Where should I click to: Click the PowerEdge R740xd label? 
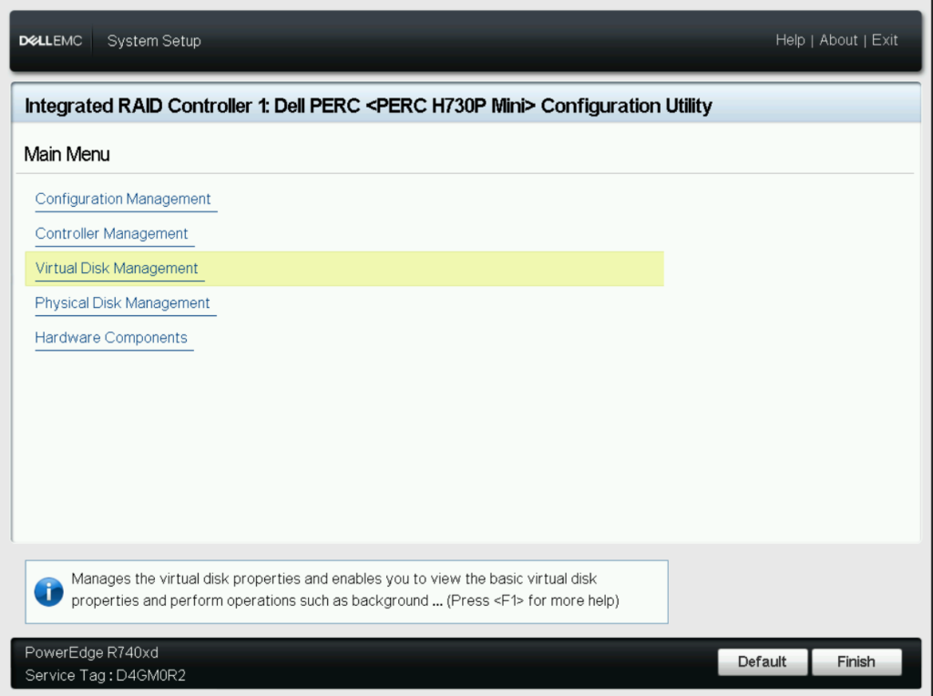[x=92, y=652]
